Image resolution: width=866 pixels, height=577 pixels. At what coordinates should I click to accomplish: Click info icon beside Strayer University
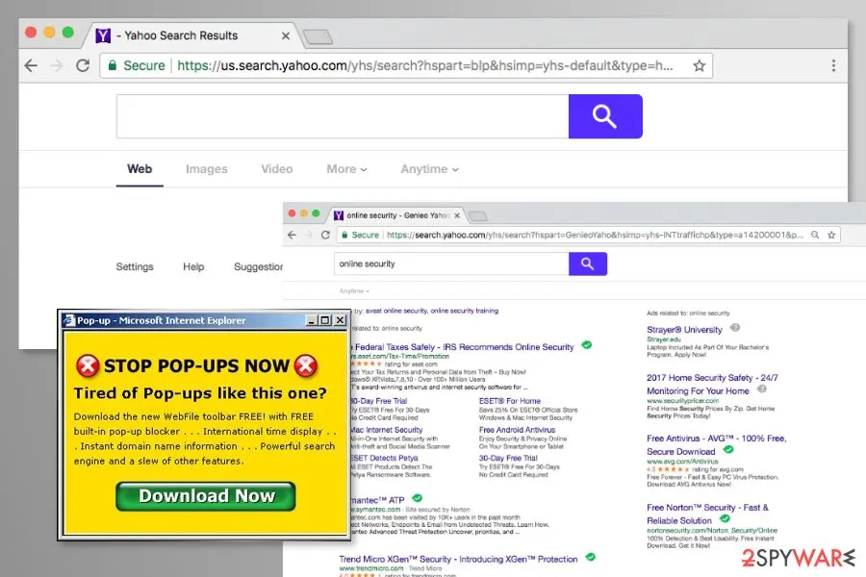(x=735, y=327)
